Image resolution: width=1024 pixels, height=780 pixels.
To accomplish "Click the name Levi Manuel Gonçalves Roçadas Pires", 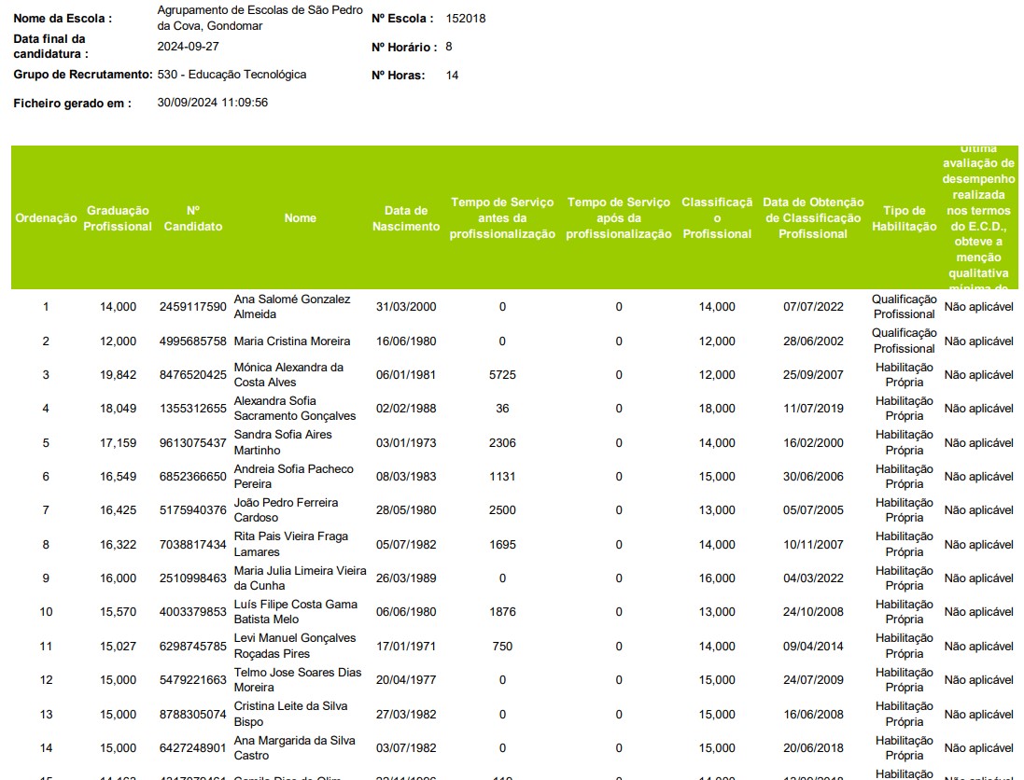I will pos(294,646).
